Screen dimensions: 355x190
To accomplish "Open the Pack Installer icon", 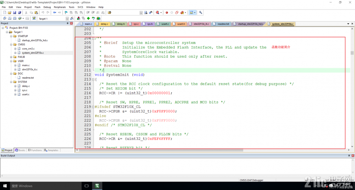I will [99, 18].
